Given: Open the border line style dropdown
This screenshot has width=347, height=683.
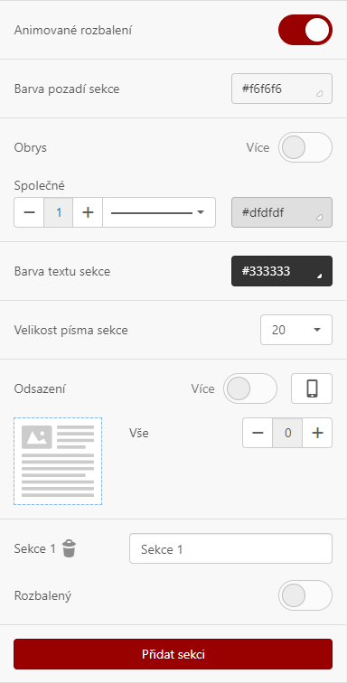Looking at the screenshot, I should coord(159,212).
